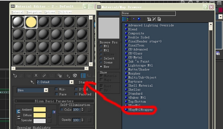The image size is (223, 129).
Task: Click the Standard material type button
Action: click(86, 82)
